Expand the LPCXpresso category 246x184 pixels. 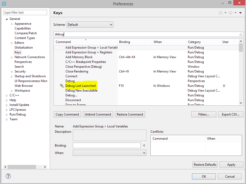[7, 110]
